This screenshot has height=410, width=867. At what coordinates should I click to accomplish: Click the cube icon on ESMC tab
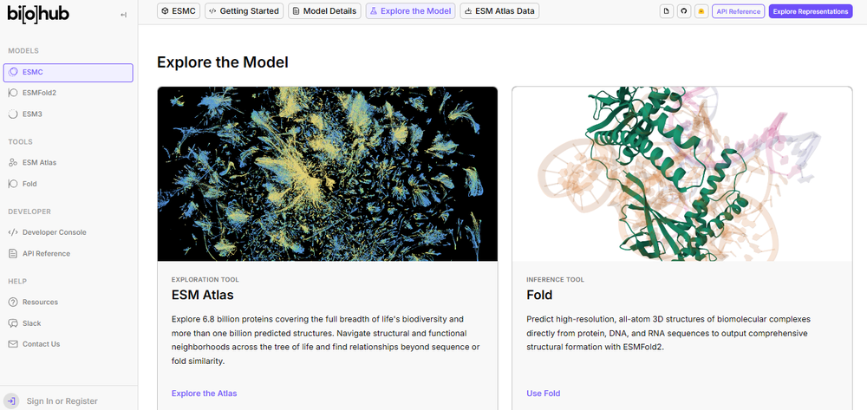click(x=165, y=11)
